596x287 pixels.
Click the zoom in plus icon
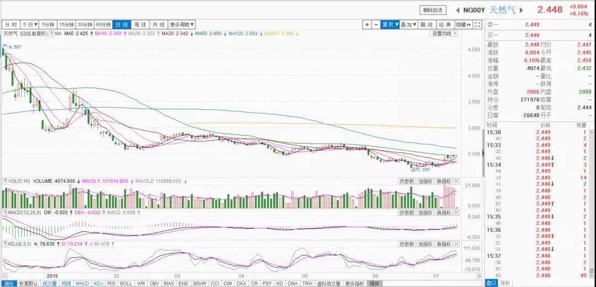pos(367,25)
